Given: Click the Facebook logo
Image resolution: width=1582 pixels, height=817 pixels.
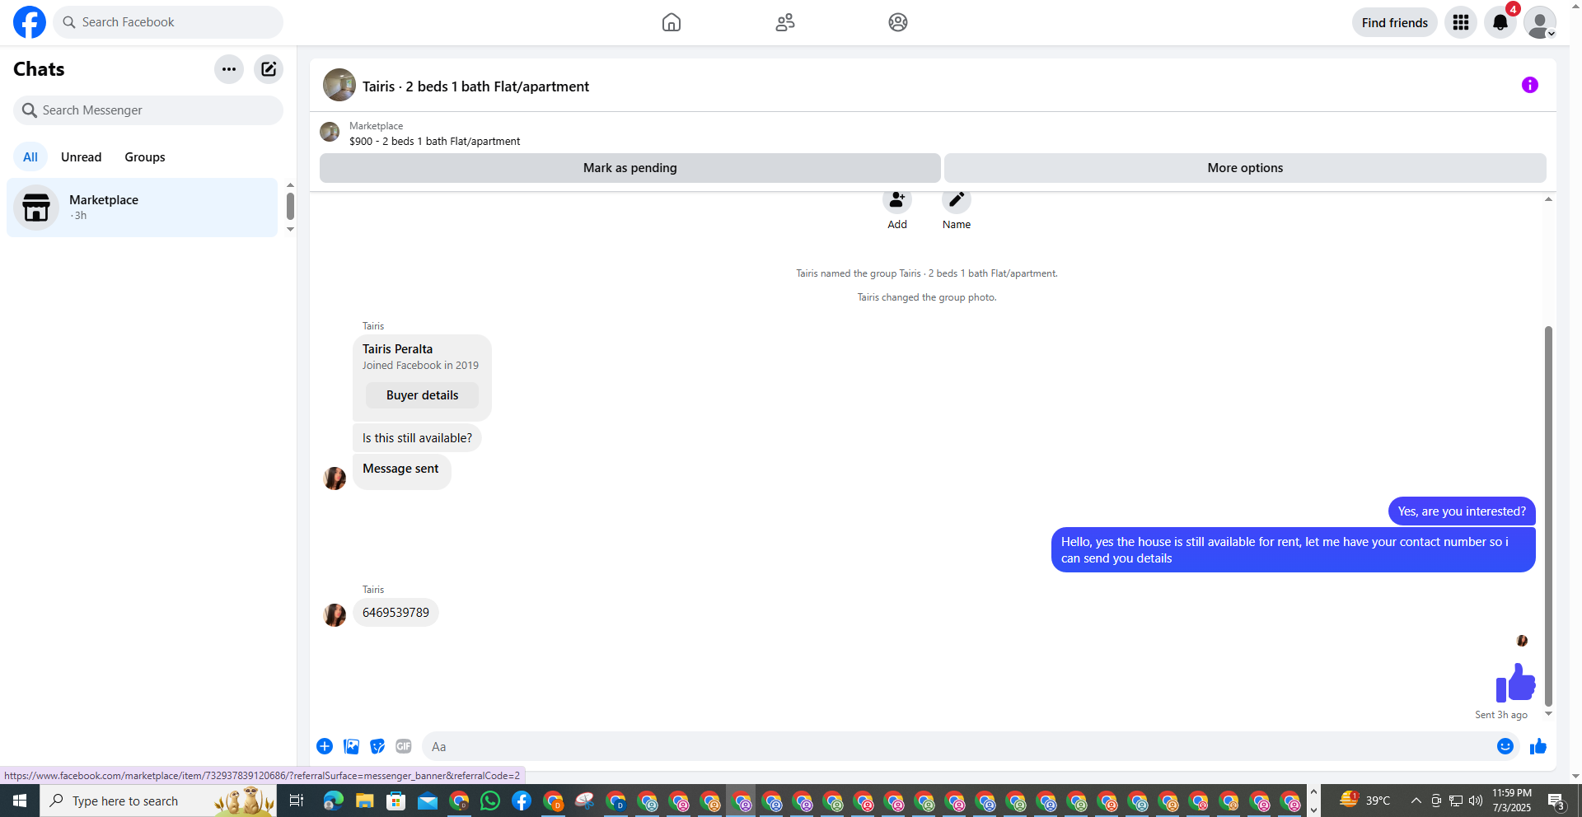Looking at the screenshot, I should tap(30, 22).
